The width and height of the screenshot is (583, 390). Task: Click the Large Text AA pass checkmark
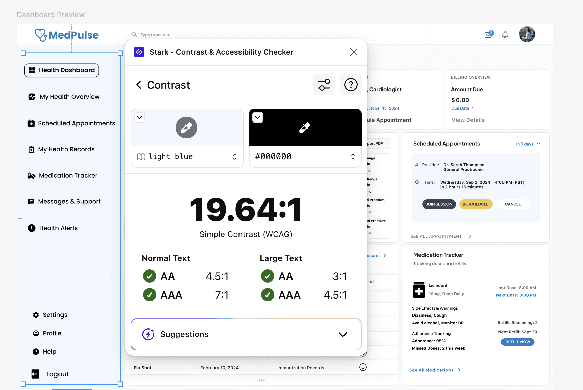[x=268, y=276]
